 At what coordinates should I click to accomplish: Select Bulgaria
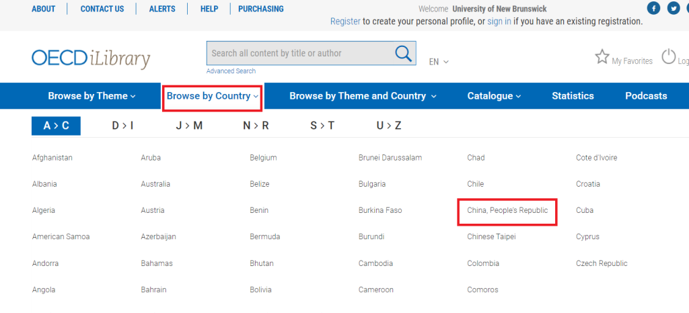coord(372,184)
